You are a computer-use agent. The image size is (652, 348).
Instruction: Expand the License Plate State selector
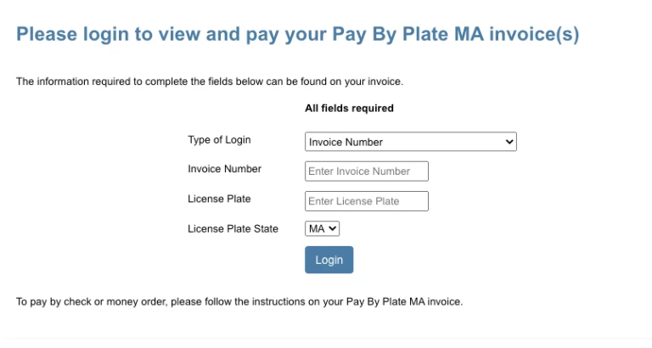(x=322, y=228)
